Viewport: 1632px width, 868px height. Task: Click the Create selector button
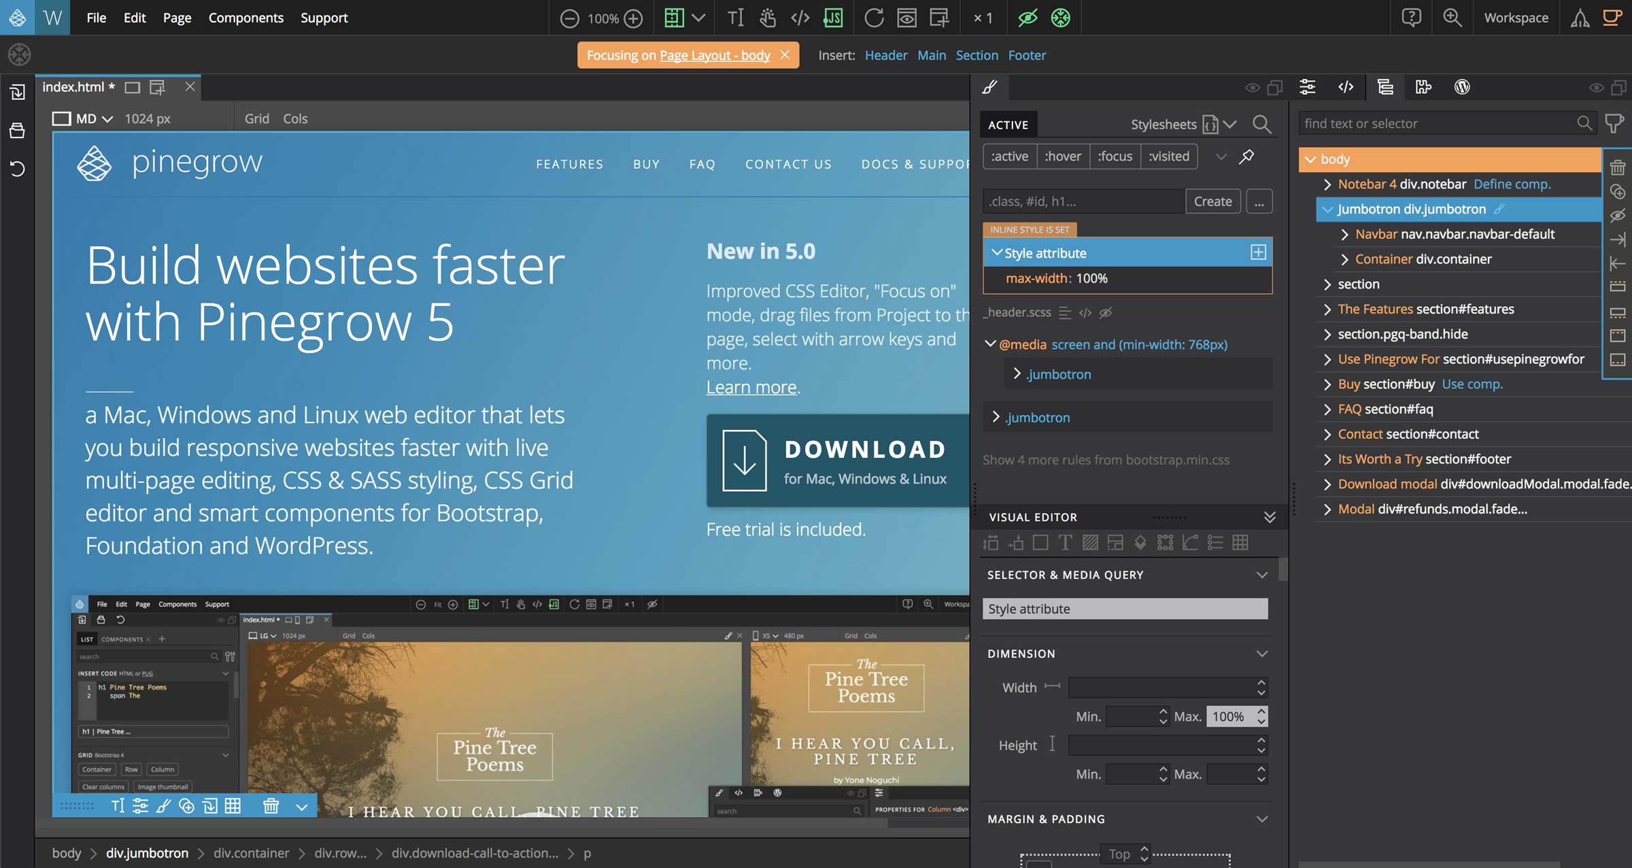[1212, 201]
